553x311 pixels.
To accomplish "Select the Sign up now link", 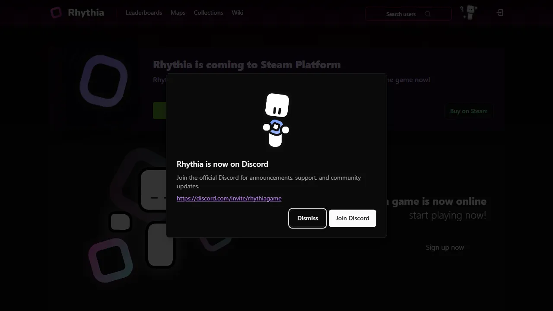I will (445, 247).
